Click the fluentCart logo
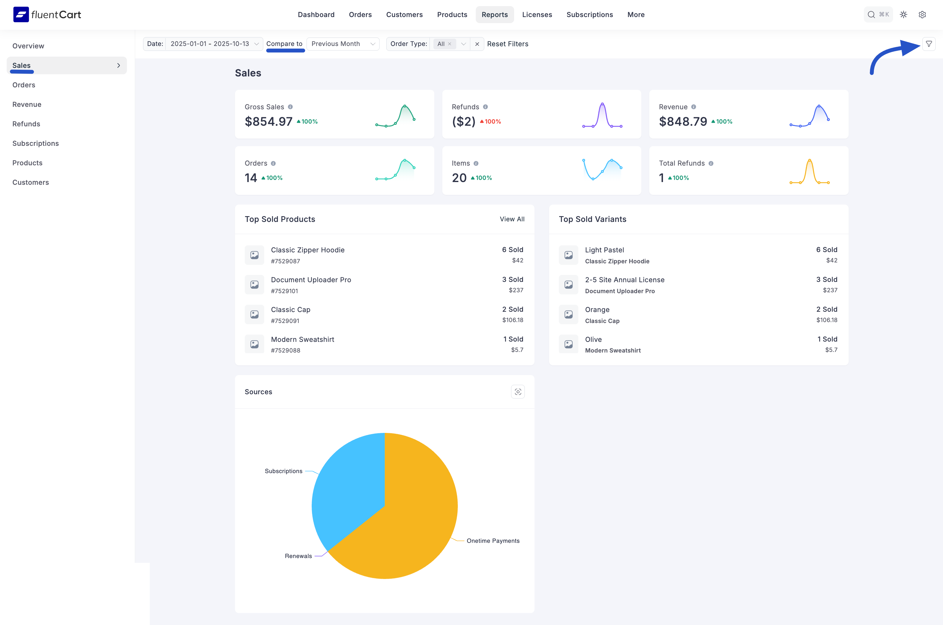 (x=47, y=14)
